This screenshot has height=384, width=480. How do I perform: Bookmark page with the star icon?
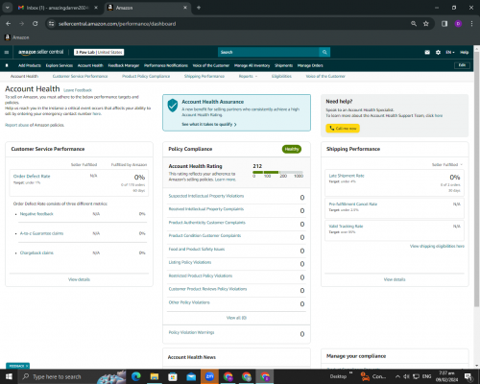[426, 24]
